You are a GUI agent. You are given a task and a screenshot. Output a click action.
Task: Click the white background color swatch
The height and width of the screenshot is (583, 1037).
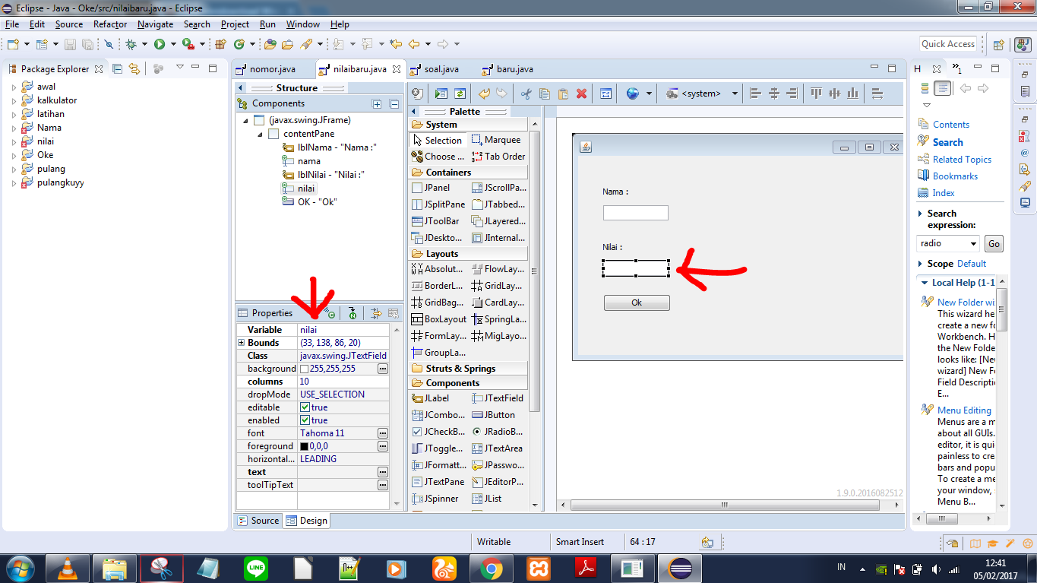pyautogui.click(x=305, y=369)
